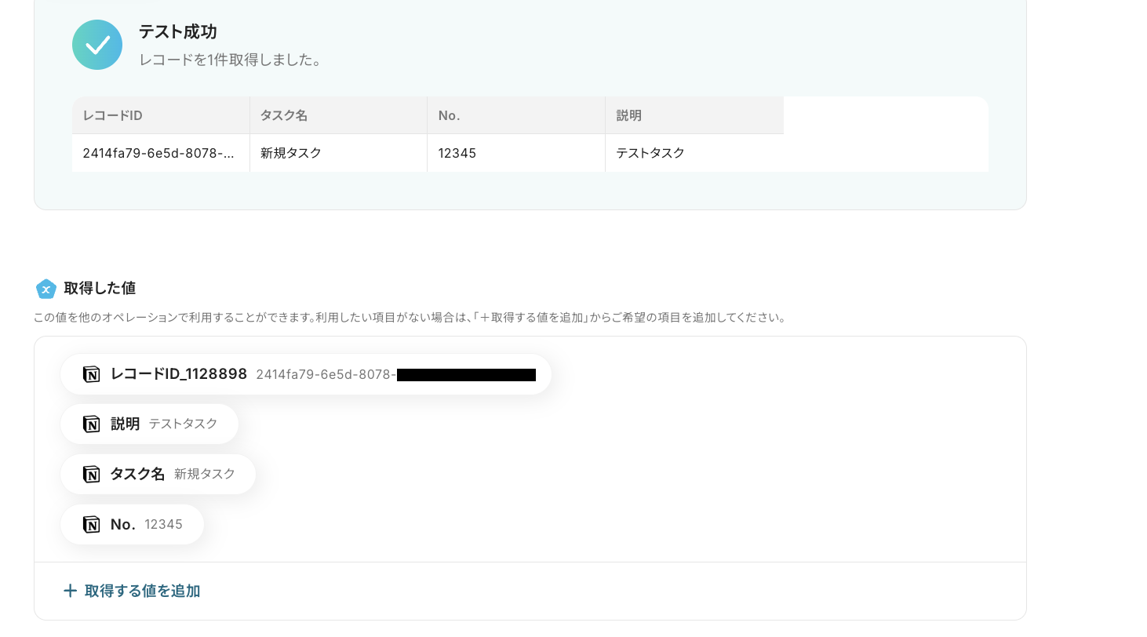Click the 説明 column header

694,115
